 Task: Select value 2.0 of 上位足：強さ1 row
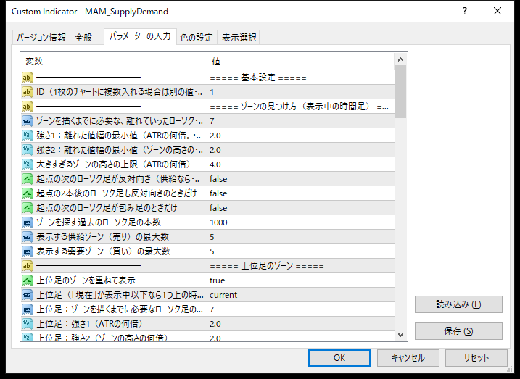[301, 324]
